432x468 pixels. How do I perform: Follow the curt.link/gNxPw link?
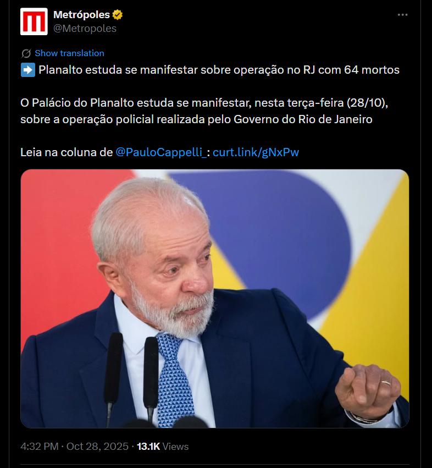point(256,152)
